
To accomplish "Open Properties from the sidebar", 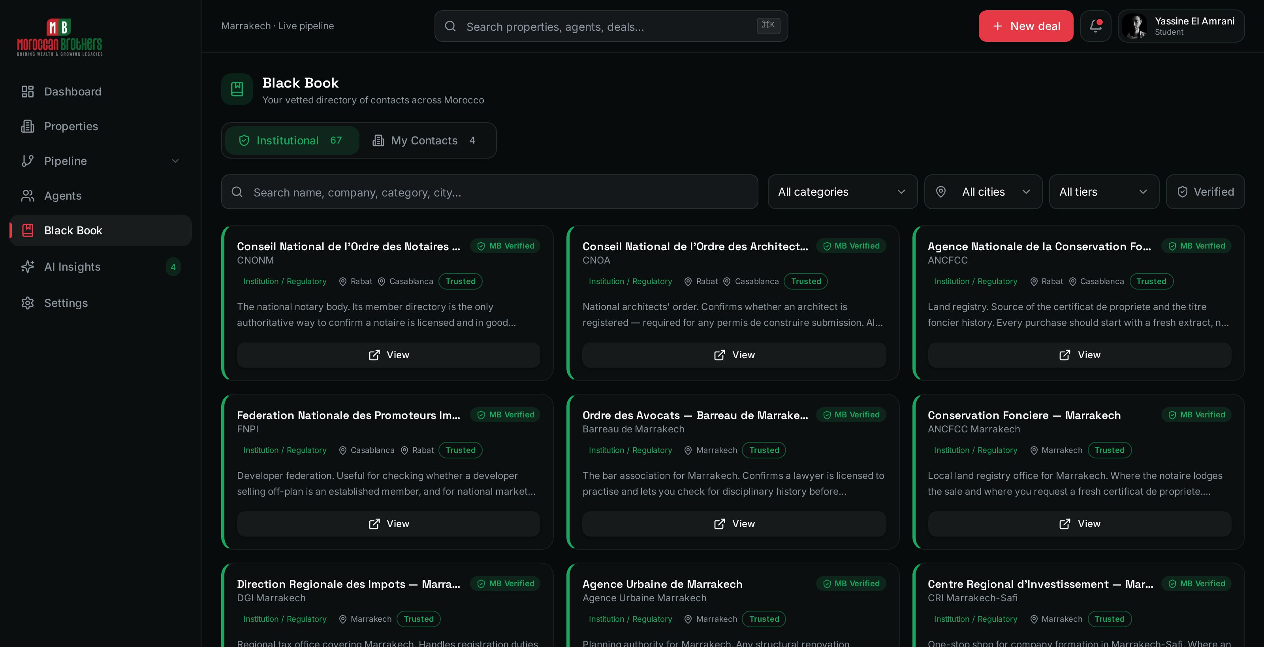I will tap(101, 127).
